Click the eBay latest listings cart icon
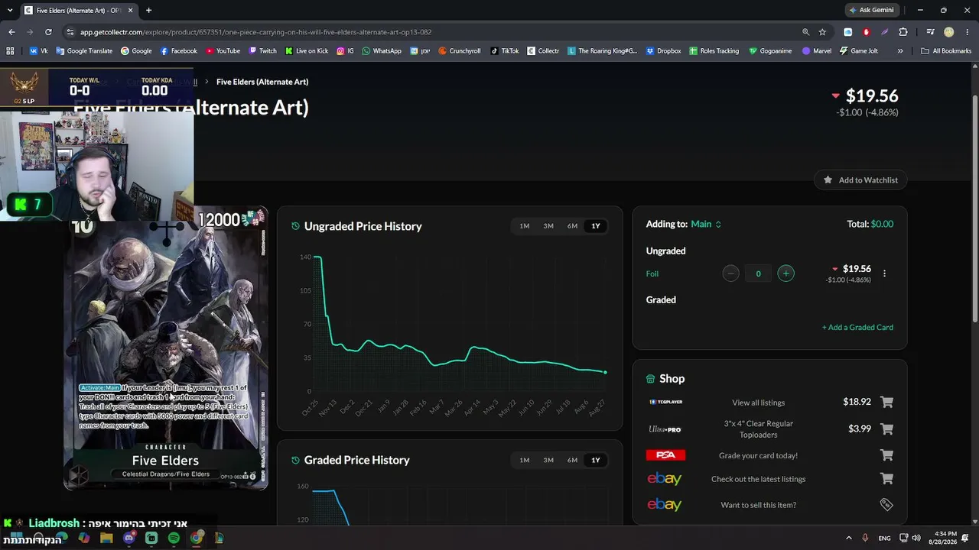 tap(886, 479)
